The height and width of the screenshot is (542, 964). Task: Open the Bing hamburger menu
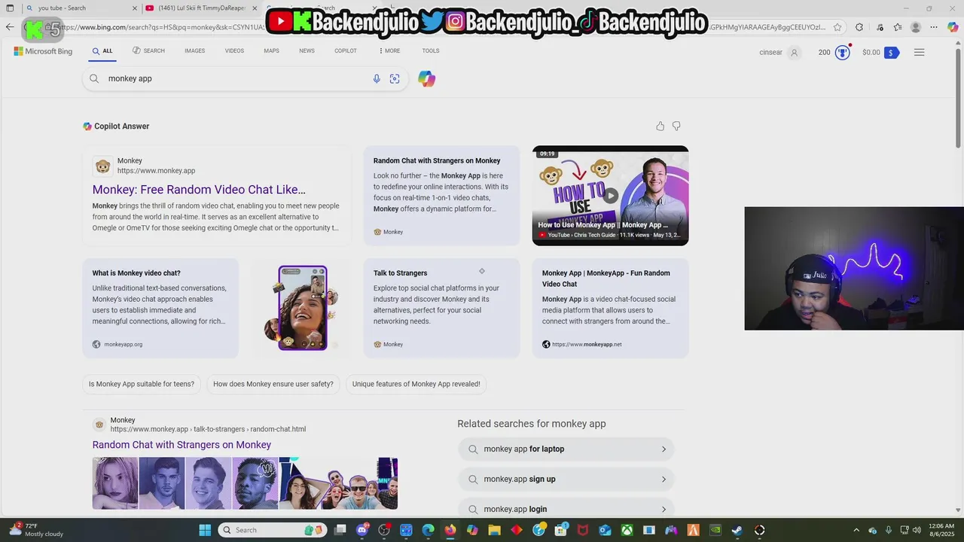coord(919,53)
